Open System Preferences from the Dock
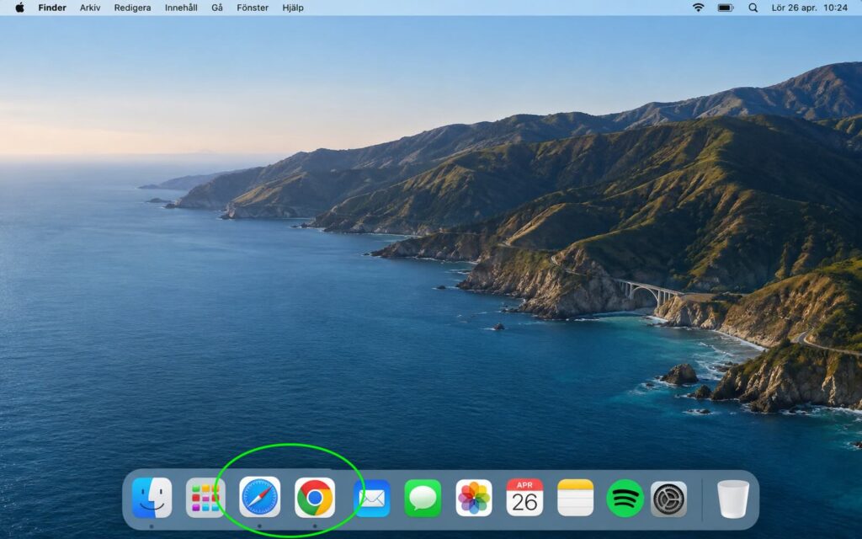 (x=669, y=499)
